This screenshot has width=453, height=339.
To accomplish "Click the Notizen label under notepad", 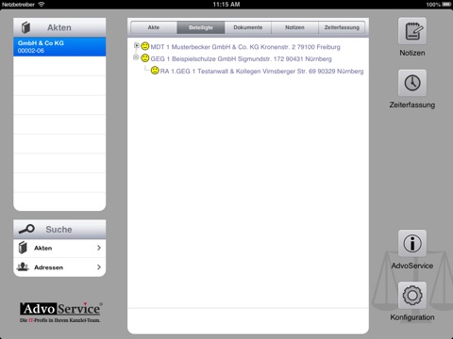I will pos(412,53).
